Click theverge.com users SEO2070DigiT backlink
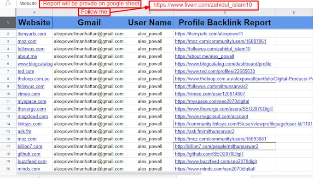 [x=224, y=109]
